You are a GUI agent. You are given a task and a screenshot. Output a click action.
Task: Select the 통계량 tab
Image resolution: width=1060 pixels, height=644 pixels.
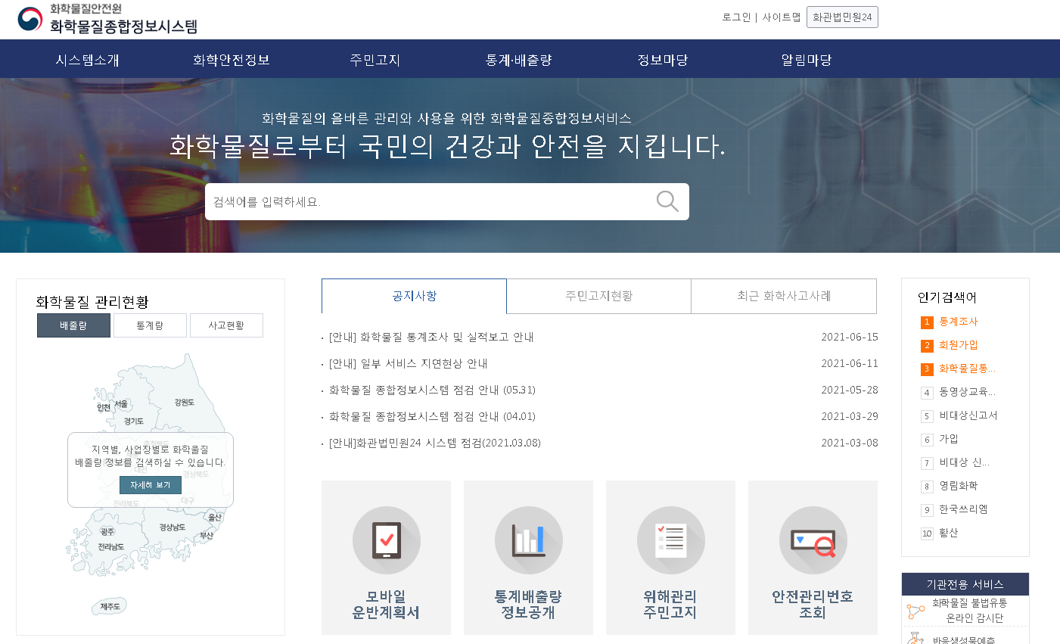pyautogui.click(x=150, y=325)
